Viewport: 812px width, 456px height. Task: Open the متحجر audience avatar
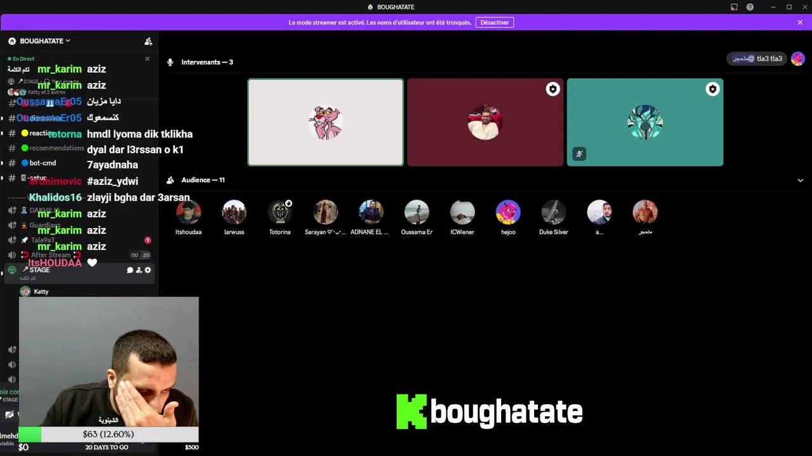[645, 213]
